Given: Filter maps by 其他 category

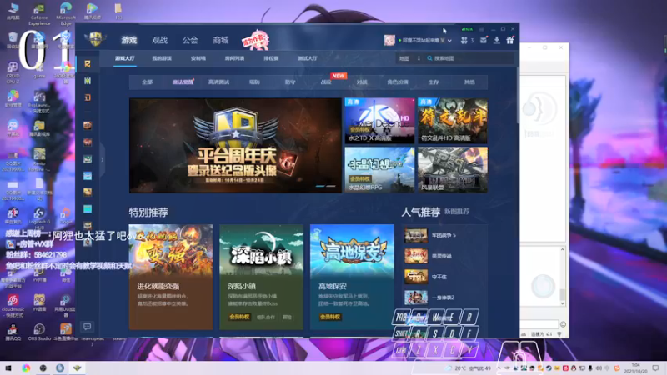Looking at the screenshot, I should coord(469,82).
